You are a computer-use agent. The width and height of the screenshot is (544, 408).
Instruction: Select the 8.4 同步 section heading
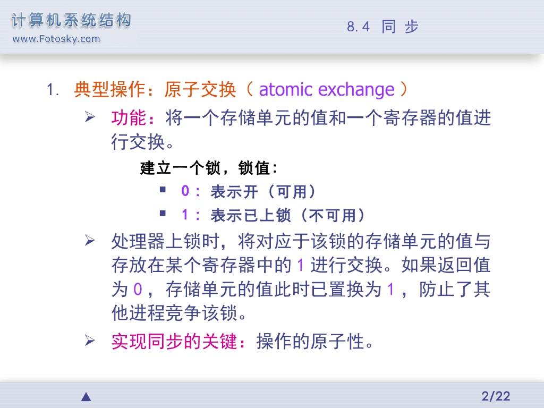[x=382, y=27]
